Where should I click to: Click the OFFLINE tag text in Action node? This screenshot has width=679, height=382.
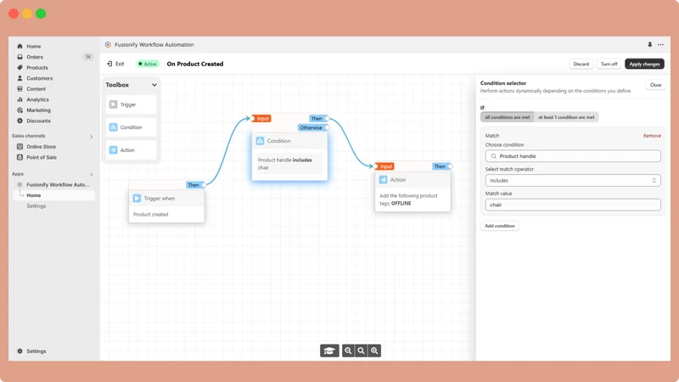click(401, 203)
